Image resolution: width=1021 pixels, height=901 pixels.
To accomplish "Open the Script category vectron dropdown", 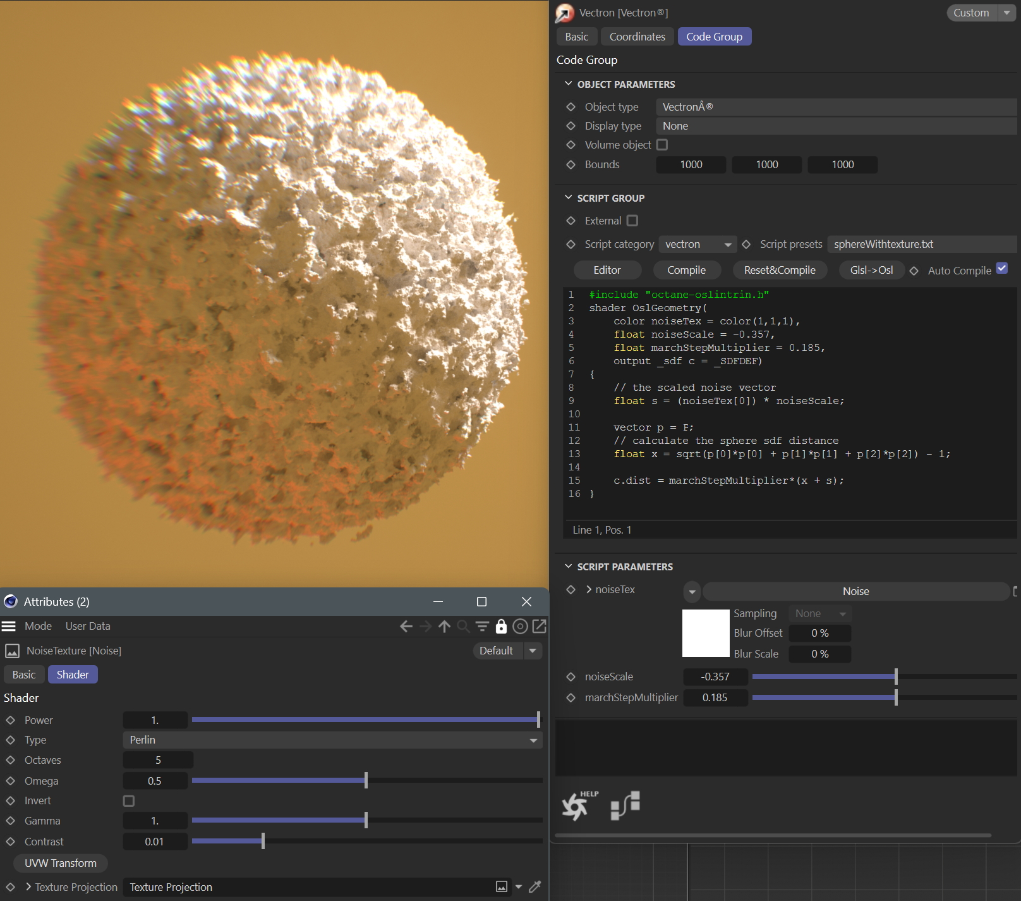I will [698, 244].
